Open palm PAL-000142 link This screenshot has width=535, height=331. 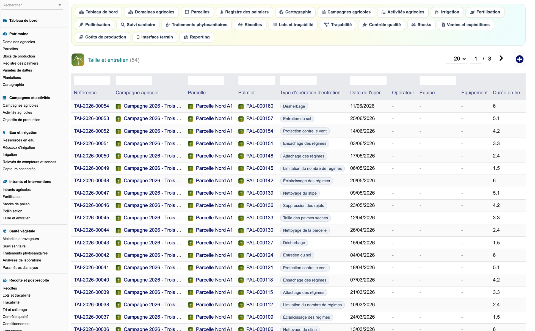(260, 181)
